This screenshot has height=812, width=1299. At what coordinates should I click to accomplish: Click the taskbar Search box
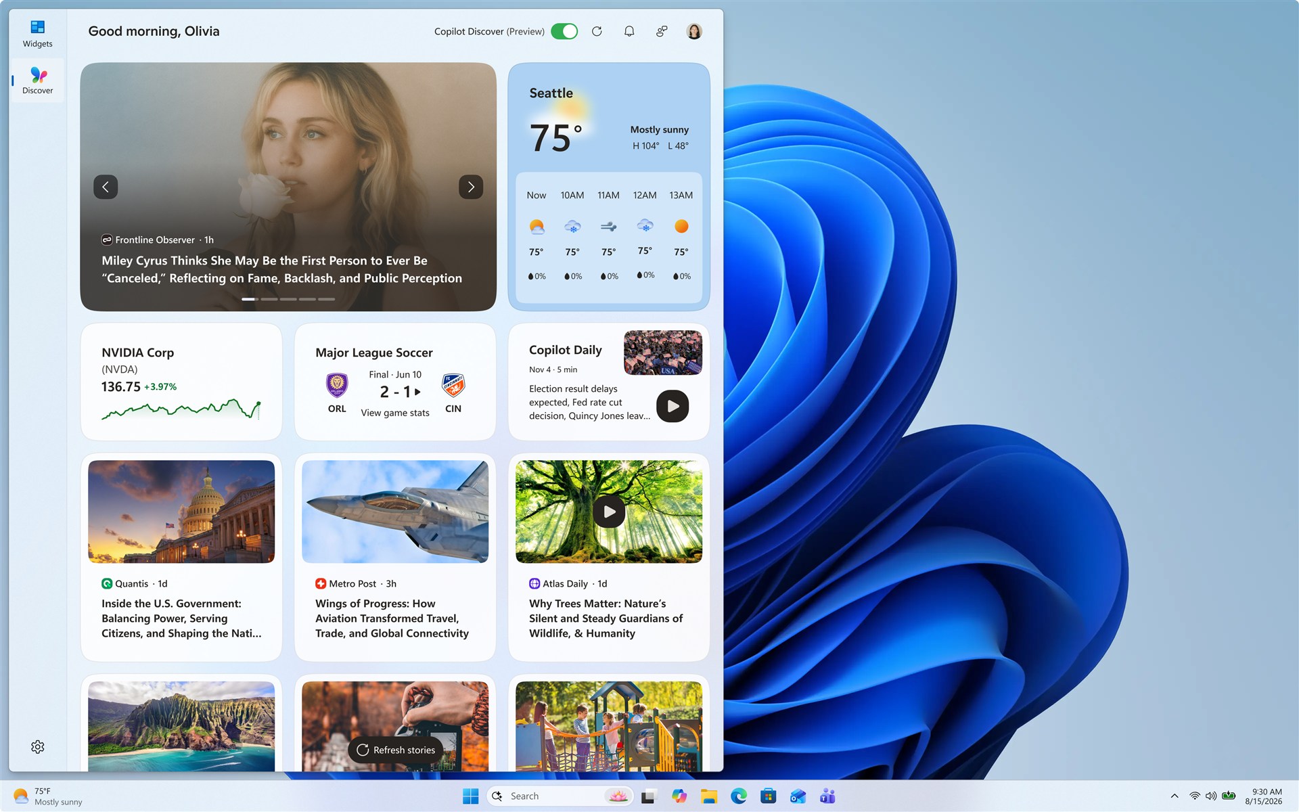pos(560,796)
